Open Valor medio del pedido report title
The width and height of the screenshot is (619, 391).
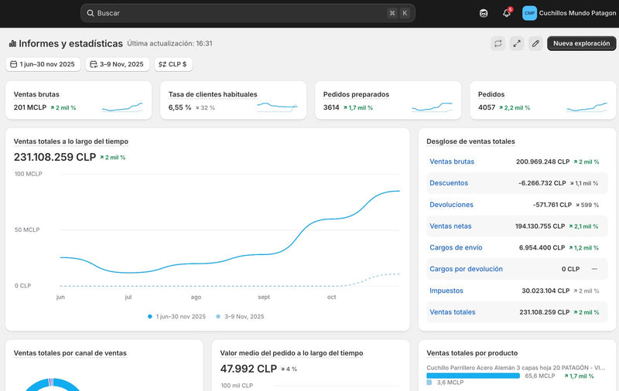pos(292,353)
